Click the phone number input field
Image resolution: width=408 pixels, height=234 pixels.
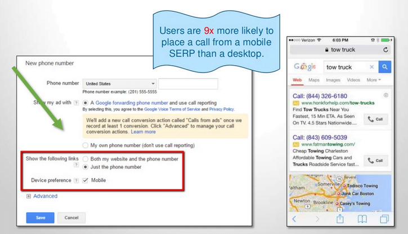point(188,84)
